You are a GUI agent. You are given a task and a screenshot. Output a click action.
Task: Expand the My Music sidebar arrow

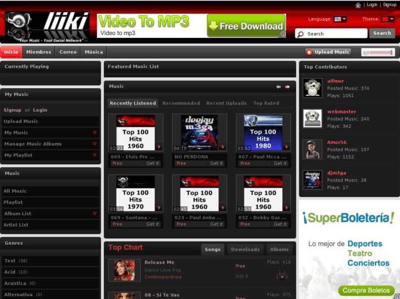(x=95, y=133)
